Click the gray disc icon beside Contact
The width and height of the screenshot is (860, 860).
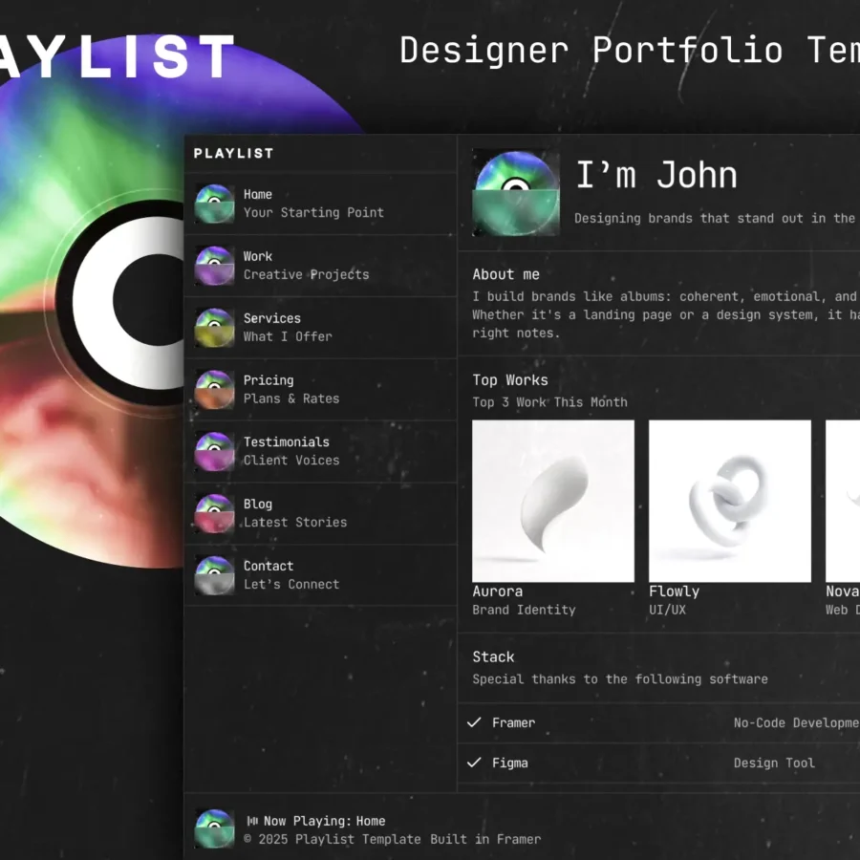point(214,575)
